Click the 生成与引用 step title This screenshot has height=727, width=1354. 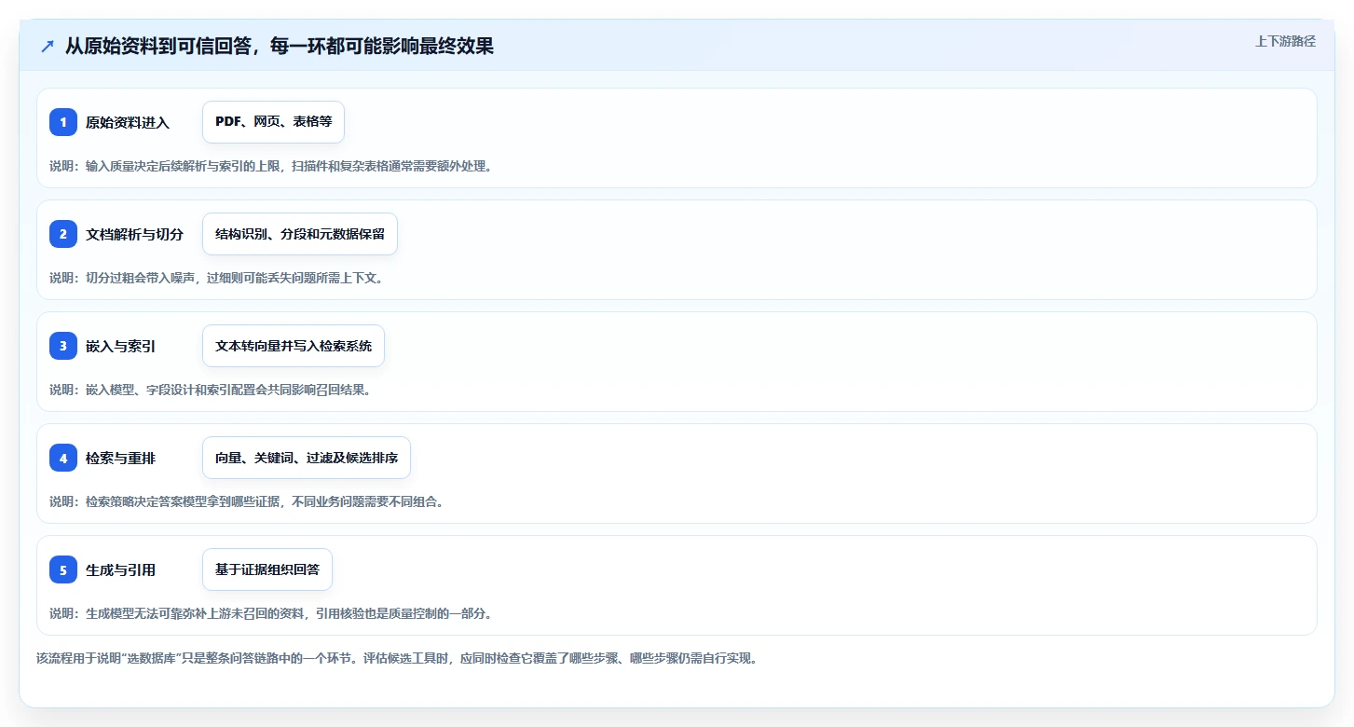pos(121,569)
